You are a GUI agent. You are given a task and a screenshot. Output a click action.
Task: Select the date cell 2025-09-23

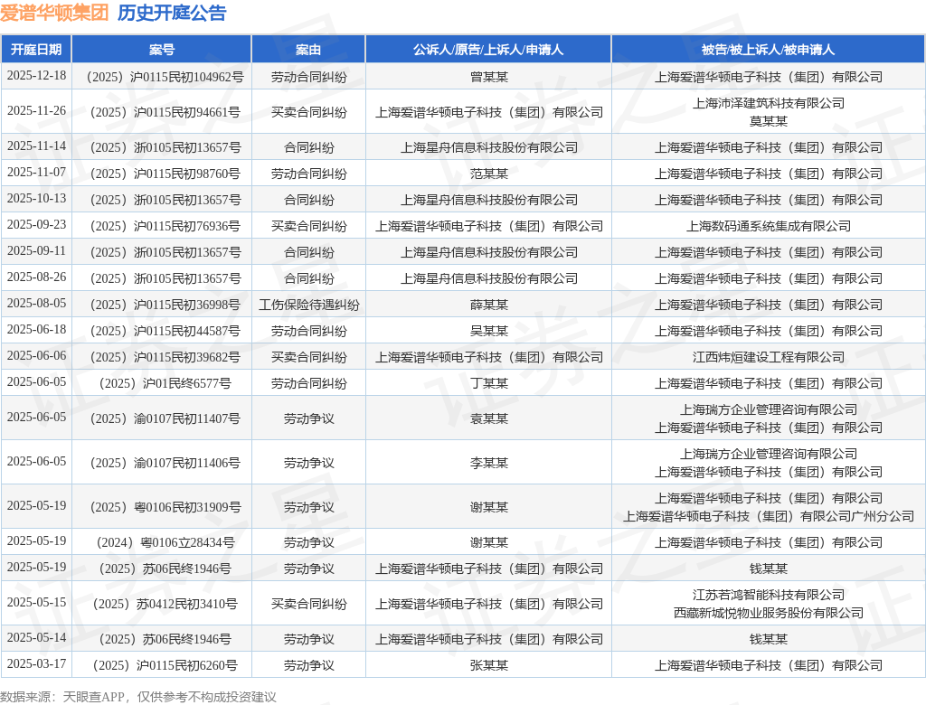click(x=36, y=225)
